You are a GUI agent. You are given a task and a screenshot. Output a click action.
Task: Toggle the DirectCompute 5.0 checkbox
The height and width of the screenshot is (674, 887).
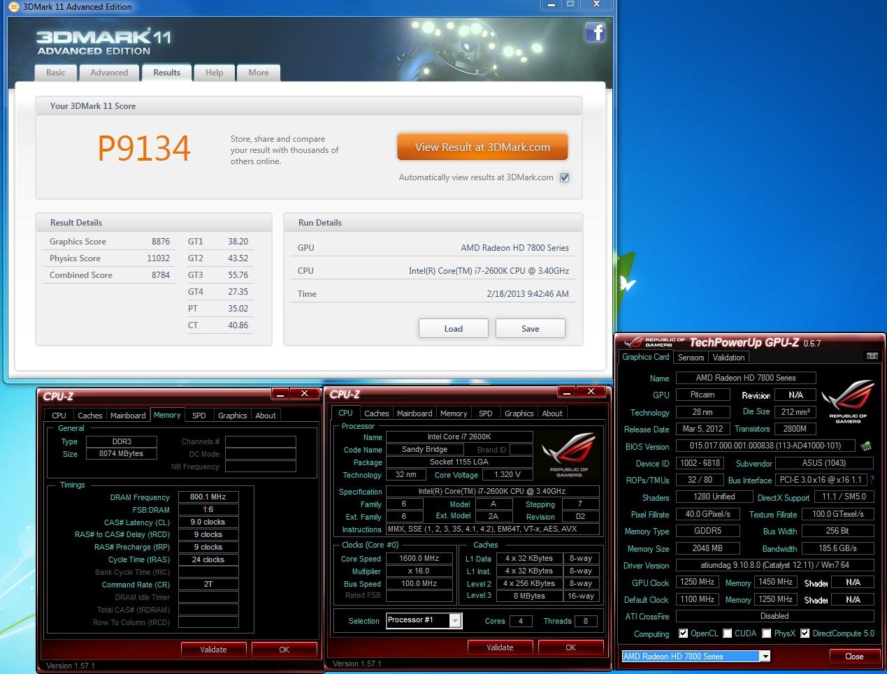(x=805, y=633)
